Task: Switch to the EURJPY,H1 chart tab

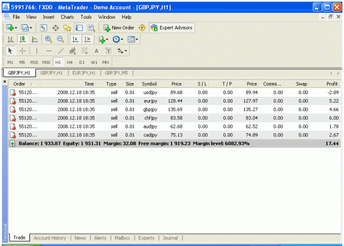Action: tap(84, 73)
